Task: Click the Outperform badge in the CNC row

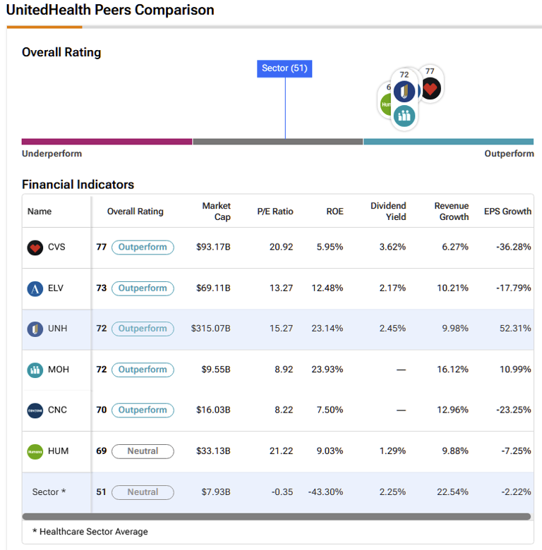Action: [143, 410]
